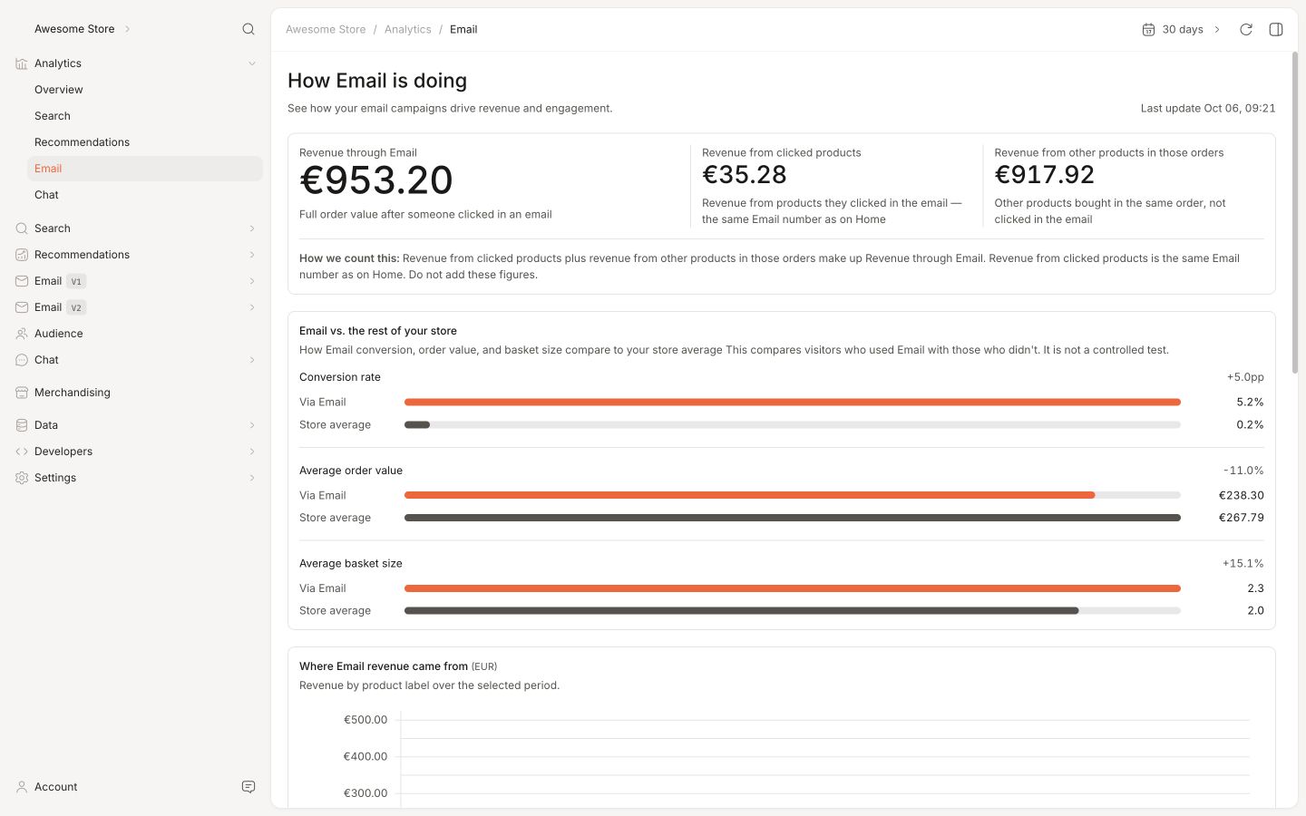Expand the Email V1 section chevron
Screen dimensions: 1306x816
click(252, 281)
